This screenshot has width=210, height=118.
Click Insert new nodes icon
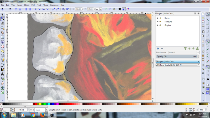2,9
